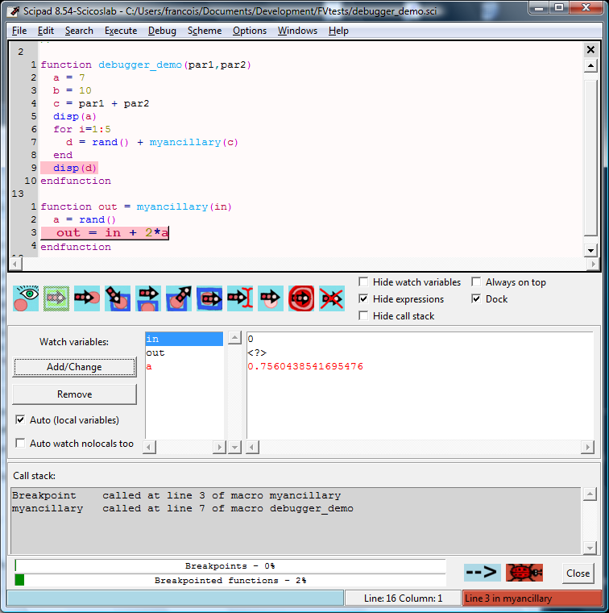Open the Execute menu
The width and height of the screenshot is (609, 613).
pos(121,31)
